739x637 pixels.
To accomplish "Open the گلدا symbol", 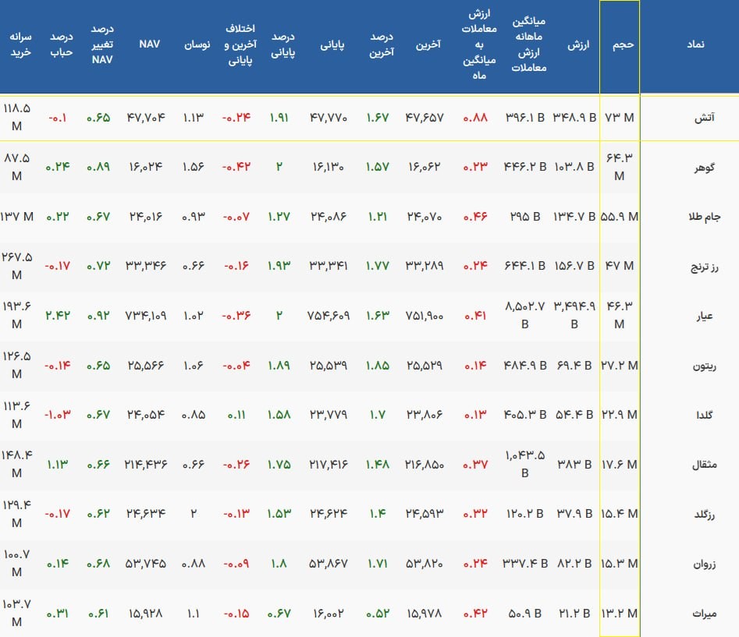I will [x=704, y=415].
